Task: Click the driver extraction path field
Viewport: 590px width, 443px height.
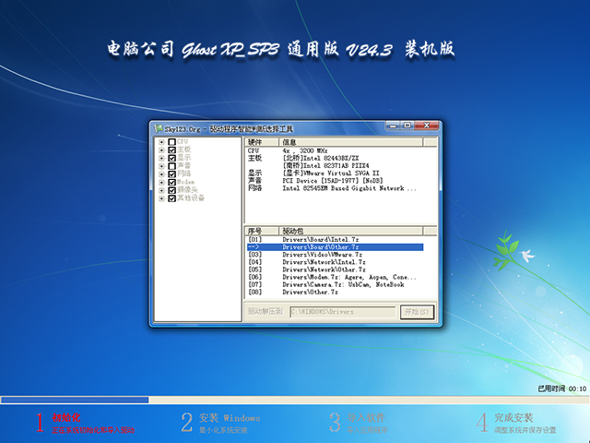Action: pos(341,312)
